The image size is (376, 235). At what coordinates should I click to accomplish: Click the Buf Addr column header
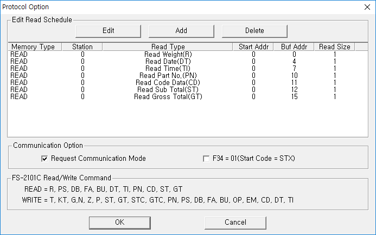pos(294,47)
